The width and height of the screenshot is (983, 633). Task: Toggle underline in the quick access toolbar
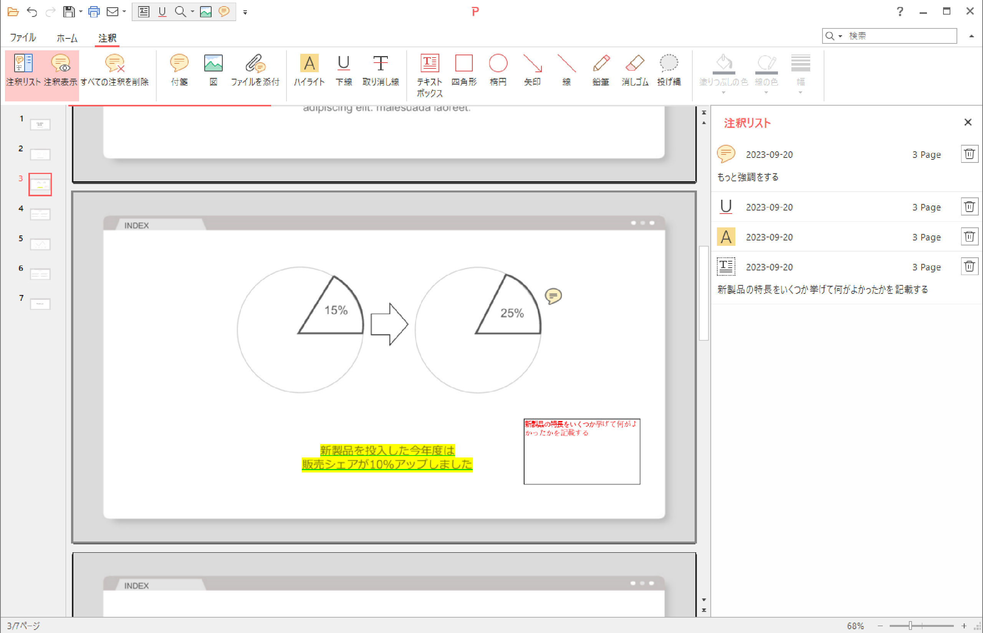point(162,12)
